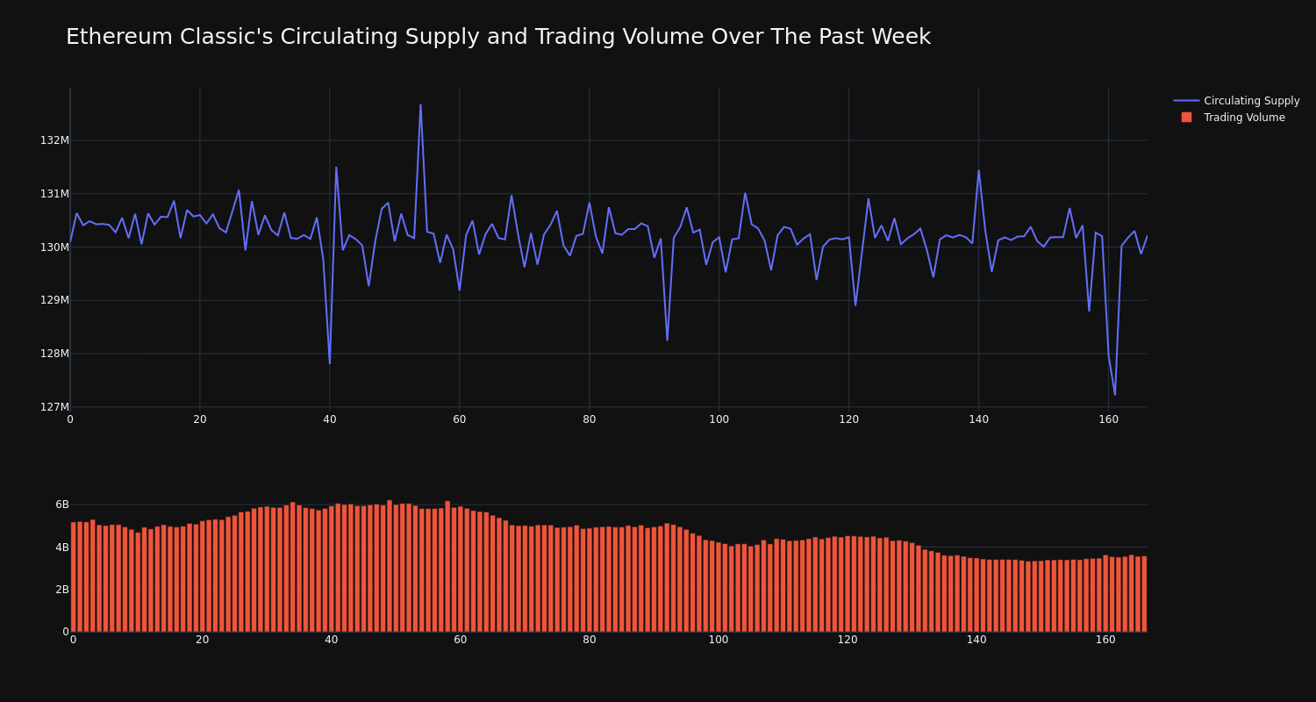The image size is (1316, 702).
Task: Click the 128M y-axis label
Action: click(54, 354)
